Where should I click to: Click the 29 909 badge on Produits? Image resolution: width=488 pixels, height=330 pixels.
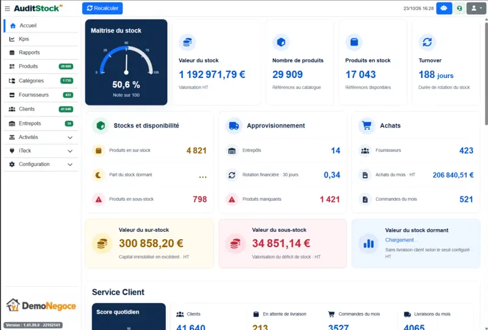(x=66, y=66)
